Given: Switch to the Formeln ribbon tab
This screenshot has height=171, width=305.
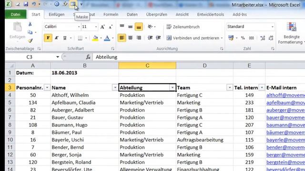Looking at the screenshot, I should pyautogui.click(x=111, y=15).
